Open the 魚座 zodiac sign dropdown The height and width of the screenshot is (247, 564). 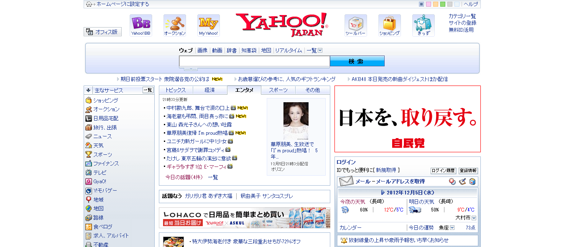click(452, 228)
